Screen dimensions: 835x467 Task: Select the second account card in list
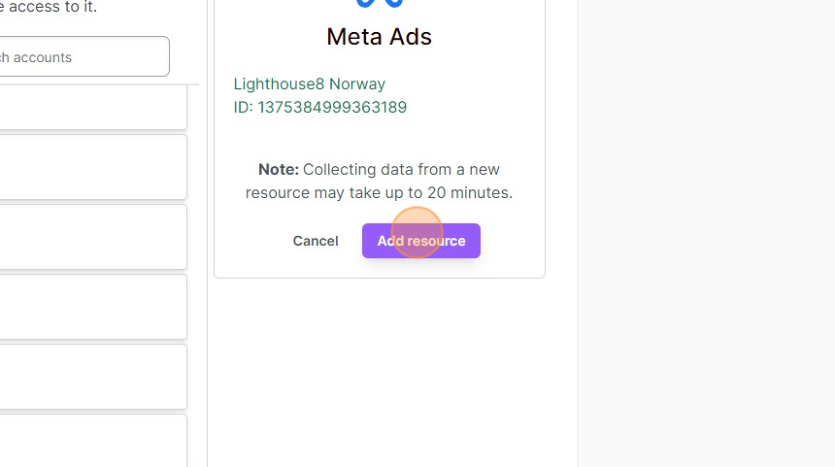tap(93, 167)
